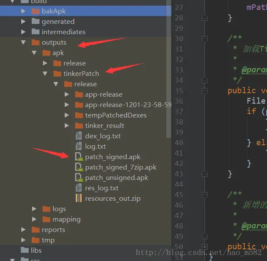267x261 pixels.
Task: Click the bakApk folder icon
Action: [x=36, y=11]
